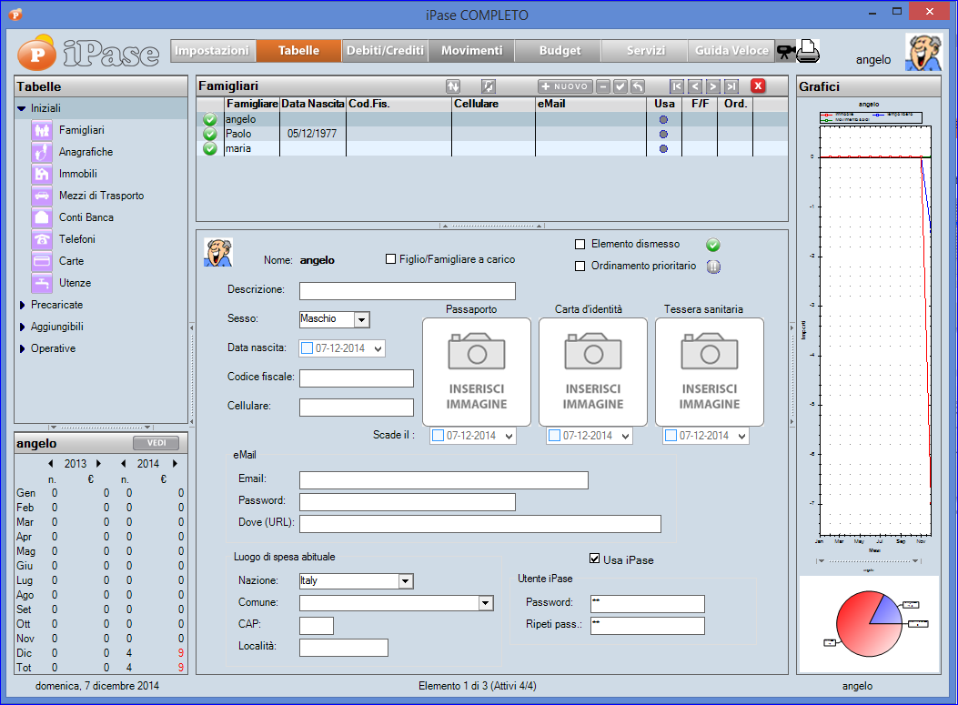This screenshot has width=958, height=705.
Task: Uncheck the Usa iPase checkbox
Action: click(x=595, y=559)
